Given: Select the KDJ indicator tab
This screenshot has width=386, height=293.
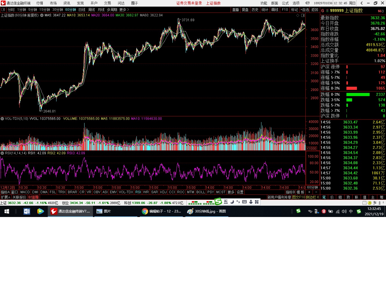Looking at the screenshot, I should 163,192.
